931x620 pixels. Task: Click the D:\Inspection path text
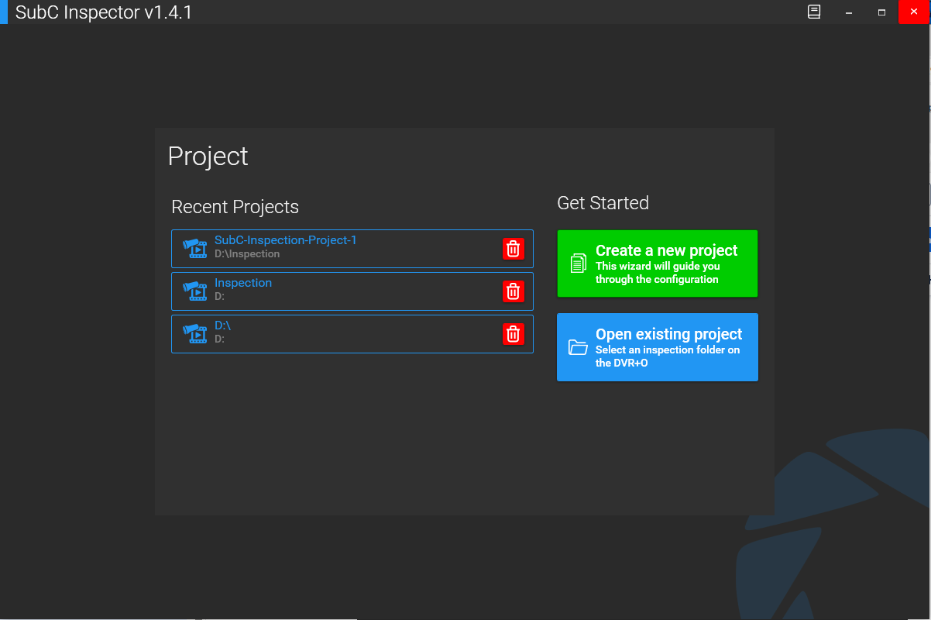(x=247, y=254)
